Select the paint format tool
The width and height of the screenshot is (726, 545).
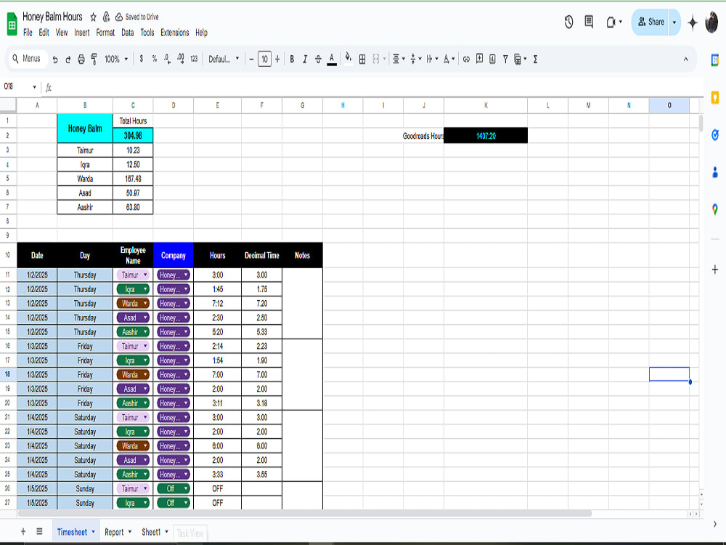point(94,60)
